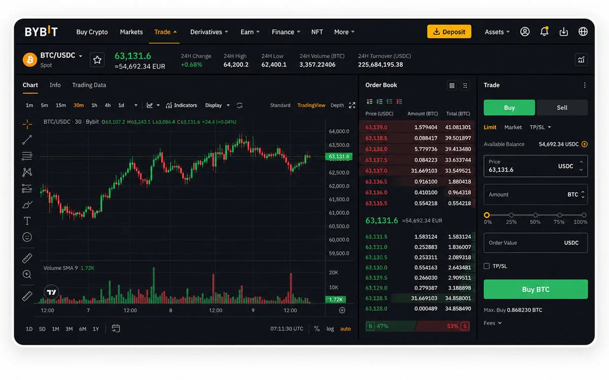Open the language globe icon

[x=583, y=31]
